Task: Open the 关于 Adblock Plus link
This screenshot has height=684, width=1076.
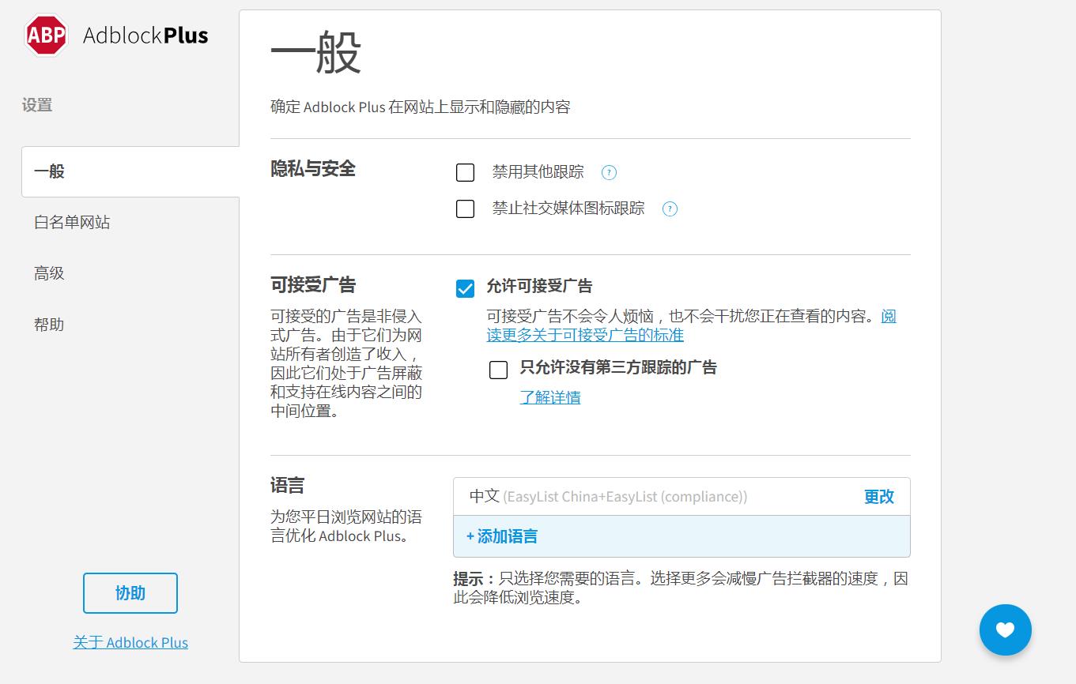Action: [130, 642]
